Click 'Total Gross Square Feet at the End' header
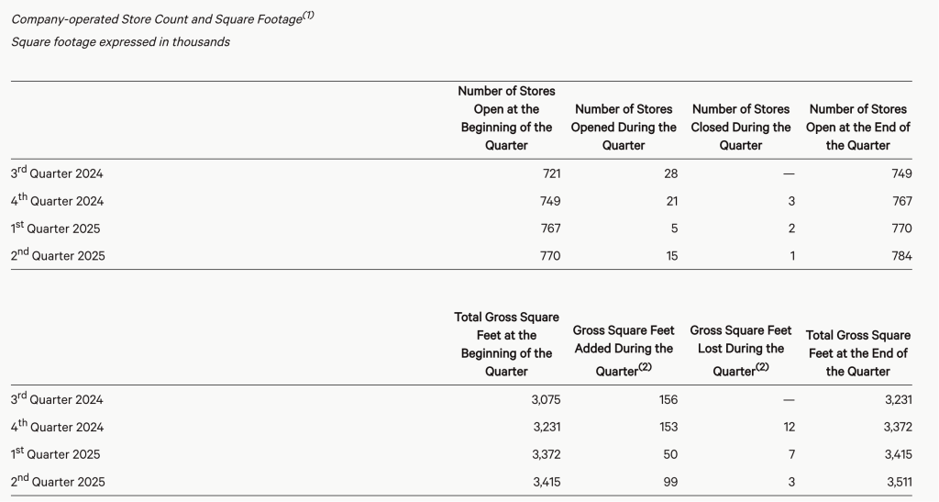Screen dimensions: 939x502 (x=857, y=353)
